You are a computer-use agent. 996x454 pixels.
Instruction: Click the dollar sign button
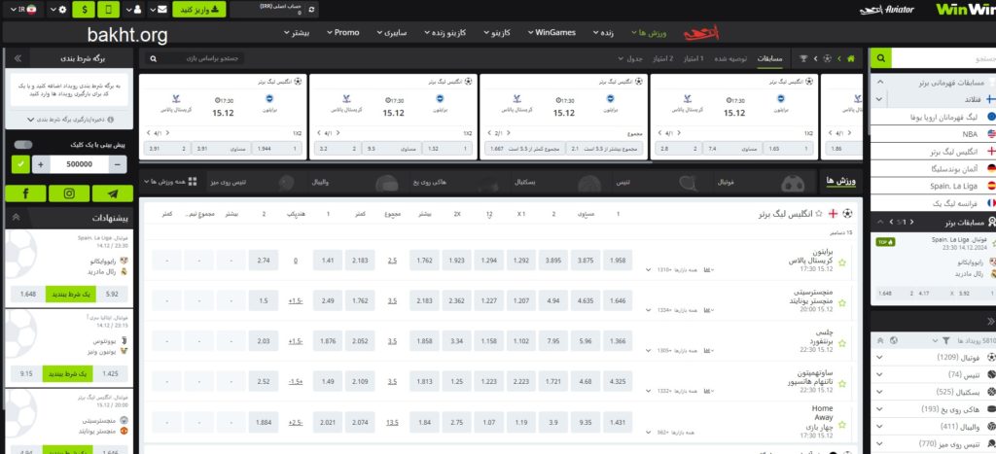pos(86,10)
